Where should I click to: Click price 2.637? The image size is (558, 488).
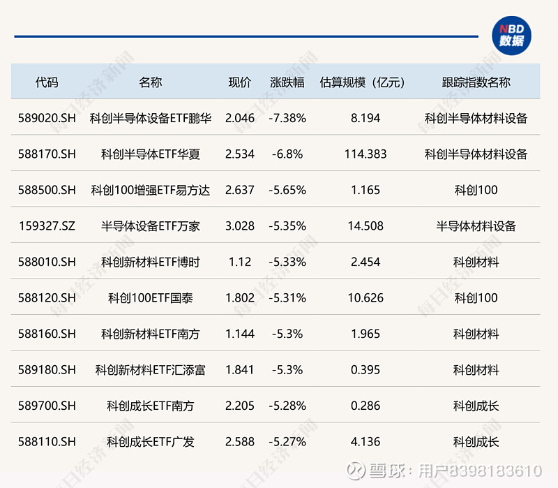(240, 190)
